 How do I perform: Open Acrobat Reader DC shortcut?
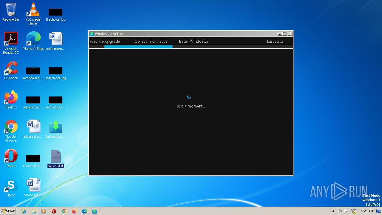(11, 43)
